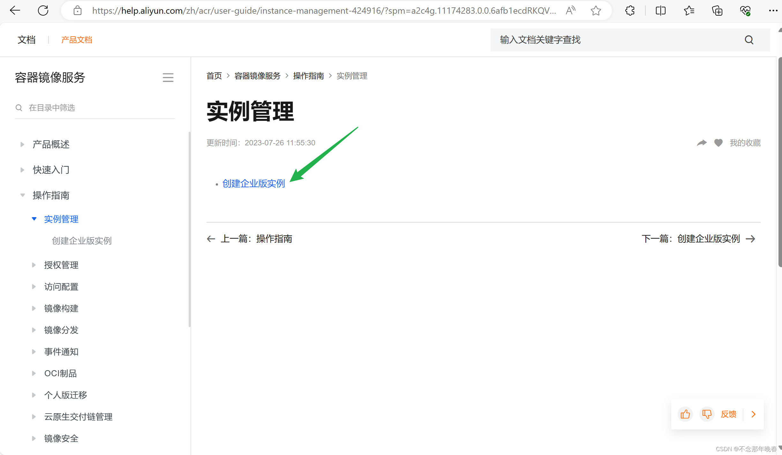The image size is (782, 455).
Task: Click the read aloud icon in address bar
Action: (x=570, y=11)
